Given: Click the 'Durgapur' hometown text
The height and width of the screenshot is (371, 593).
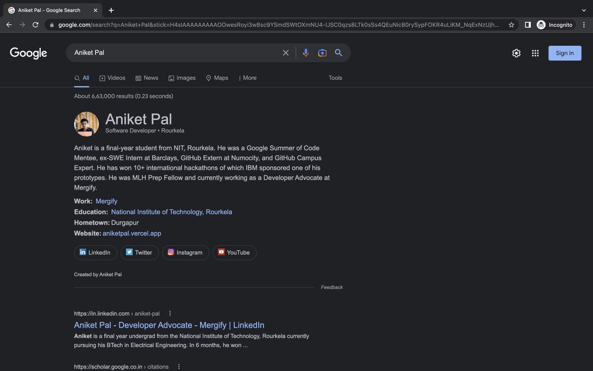Looking at the screenshot, I should [x=125, y=223].
